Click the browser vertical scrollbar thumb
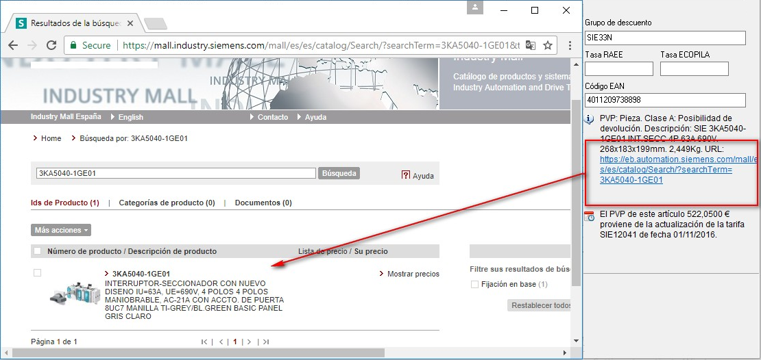This screenshot has height=360, width=761. point(576,192)
